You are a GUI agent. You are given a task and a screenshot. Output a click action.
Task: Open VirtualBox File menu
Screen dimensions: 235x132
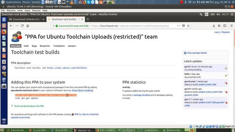(x=3, y=11)
